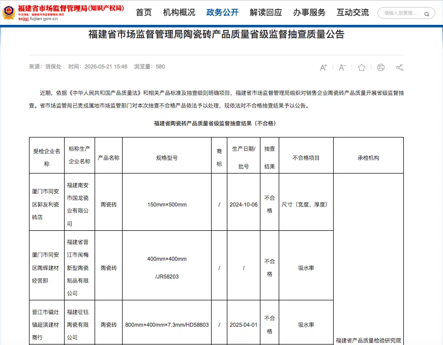
Task: Increase font size with A+ icon
Action: pos(323,67)
